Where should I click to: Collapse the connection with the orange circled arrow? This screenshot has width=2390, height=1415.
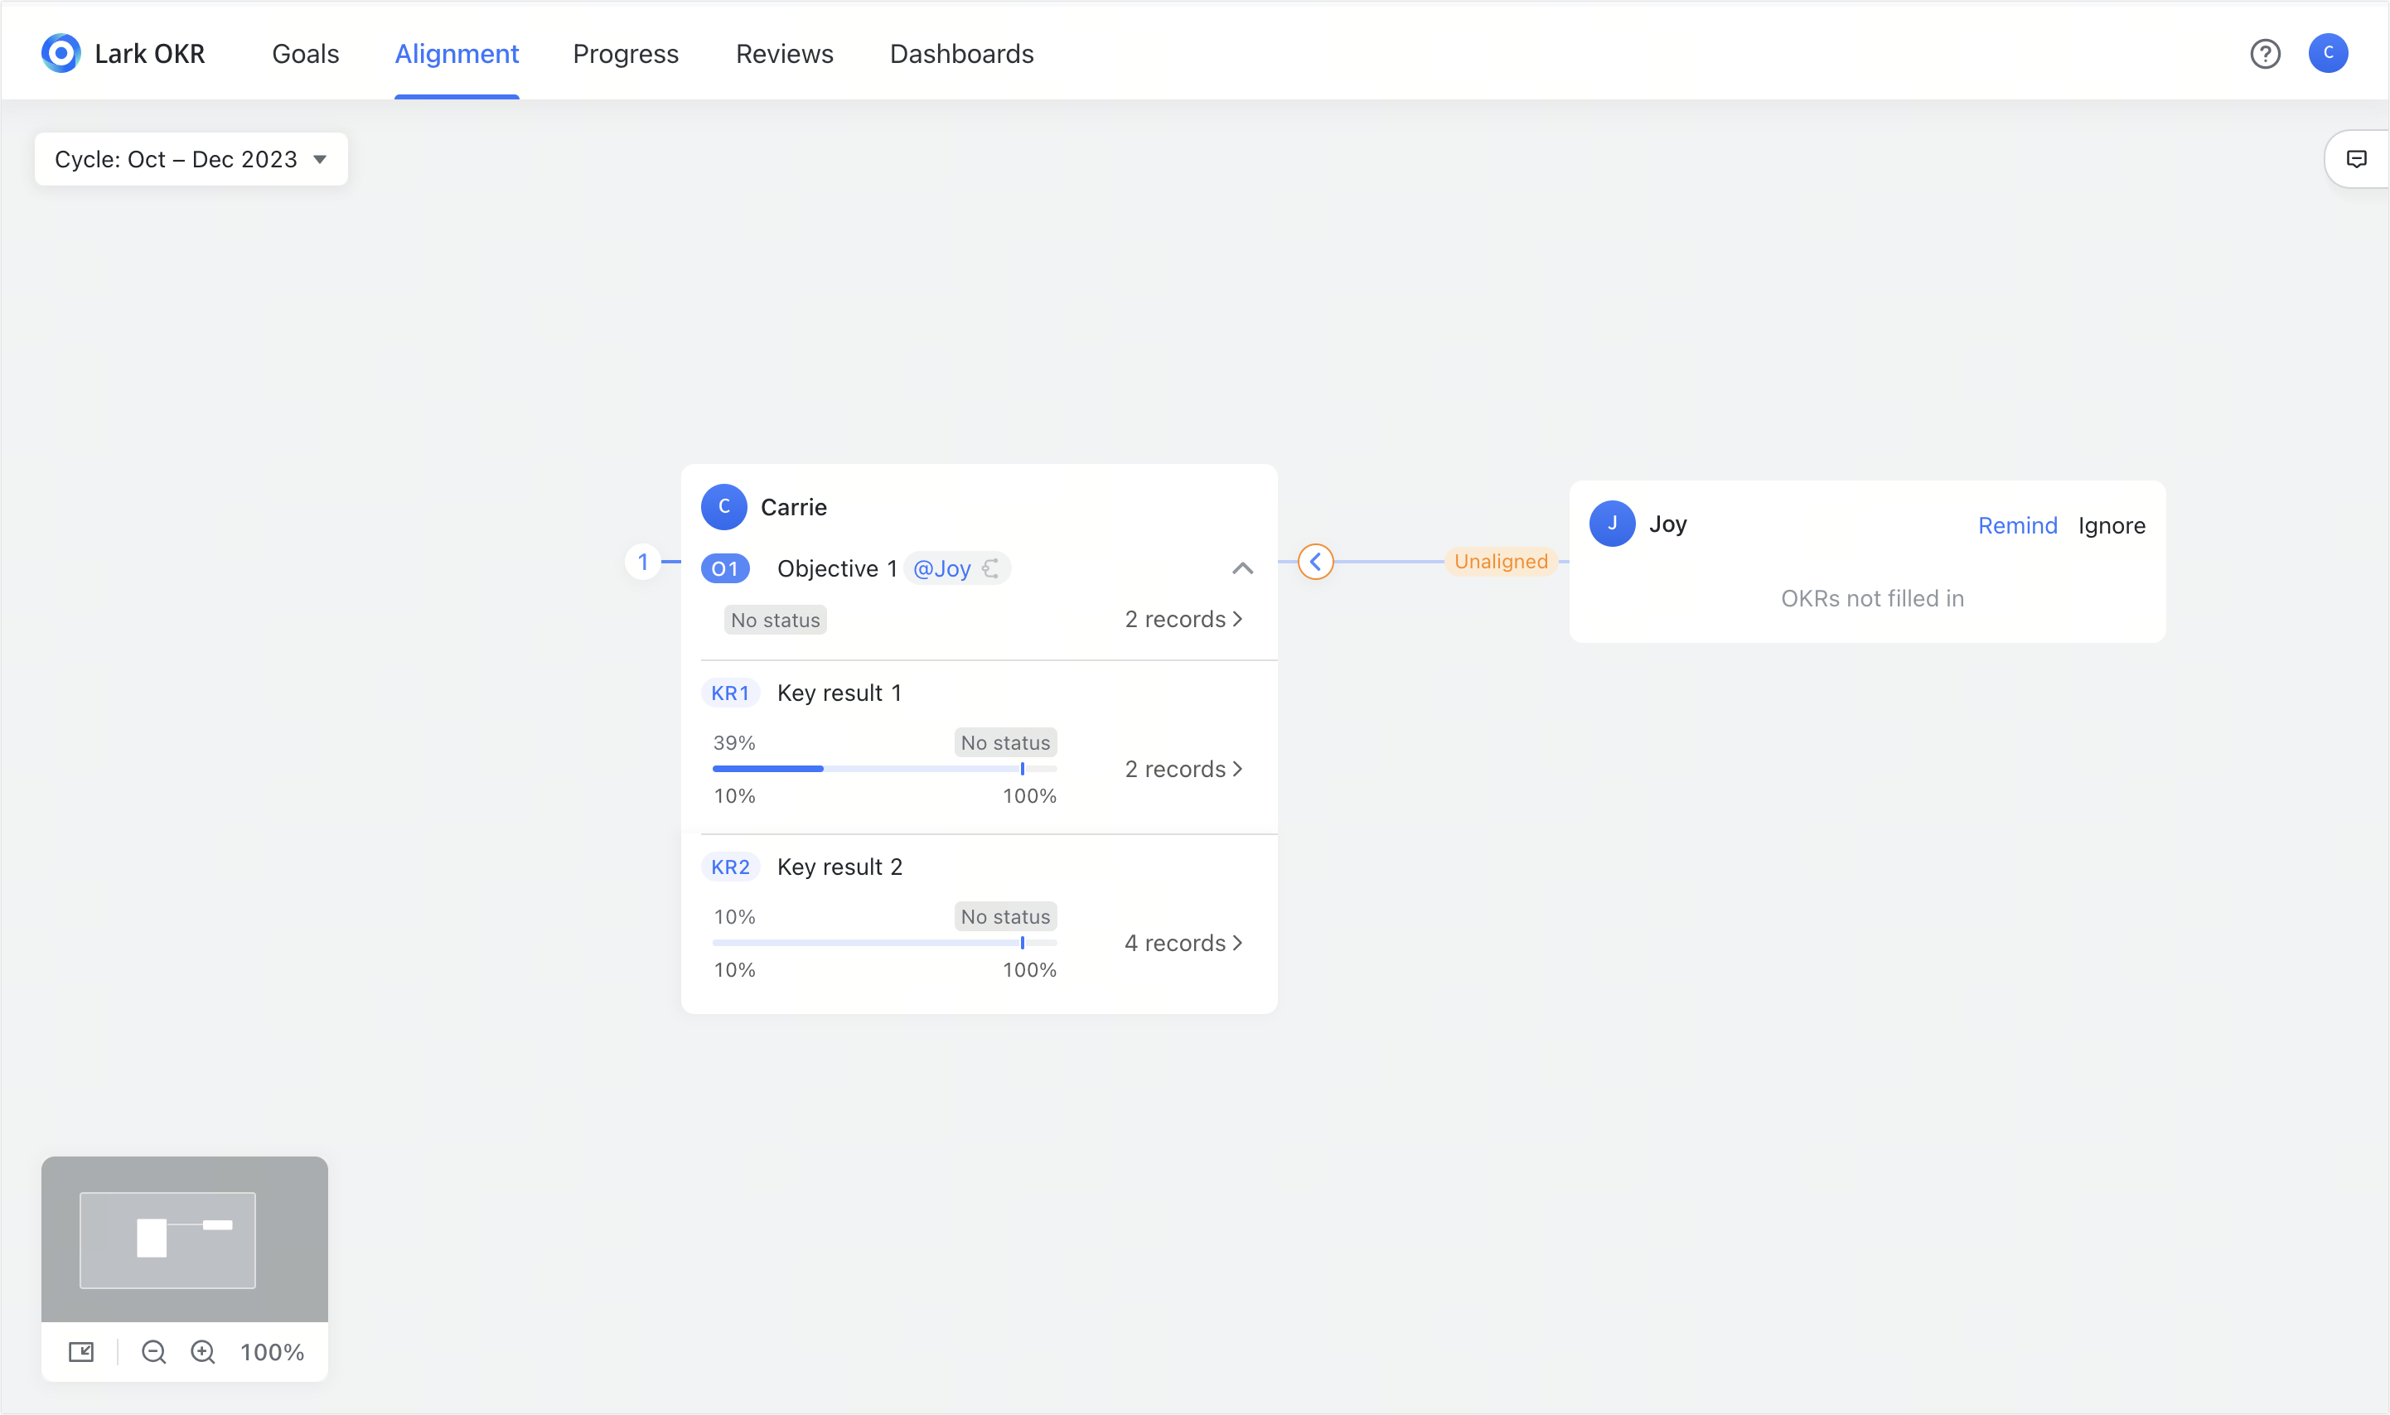[1316, 562]
